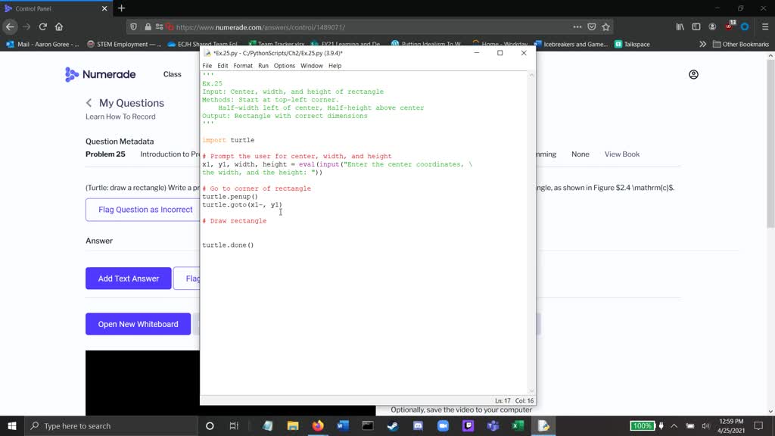Open the Firefox account icon

(712, 26)
